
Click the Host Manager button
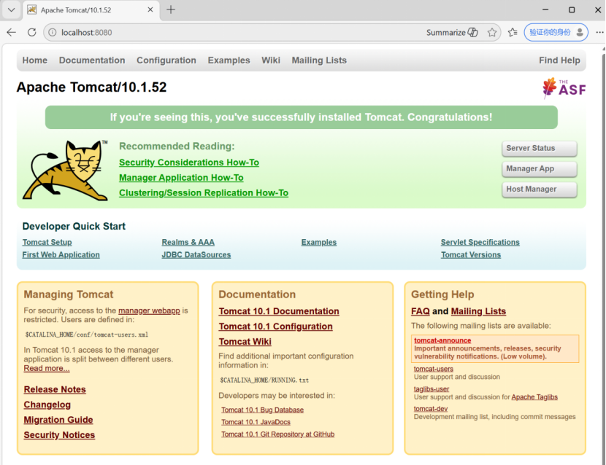pyautogui.click(x=539, y=189)
